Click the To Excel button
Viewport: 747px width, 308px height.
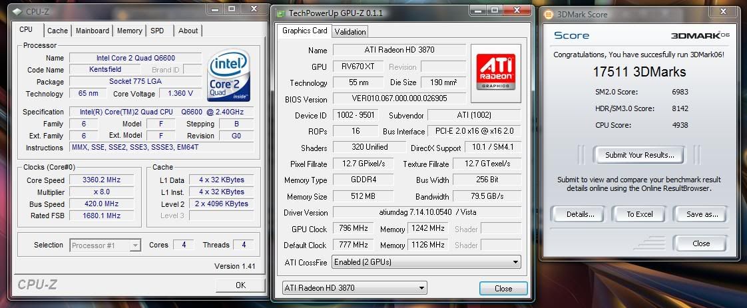pyautogui.click(x=639, y=214)
